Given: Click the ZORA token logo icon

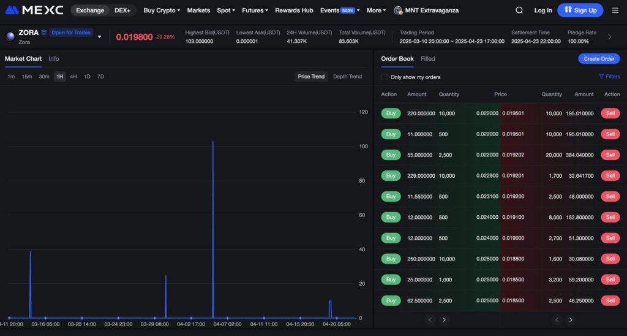Looking at the screenshot, I should pos(10,36).
